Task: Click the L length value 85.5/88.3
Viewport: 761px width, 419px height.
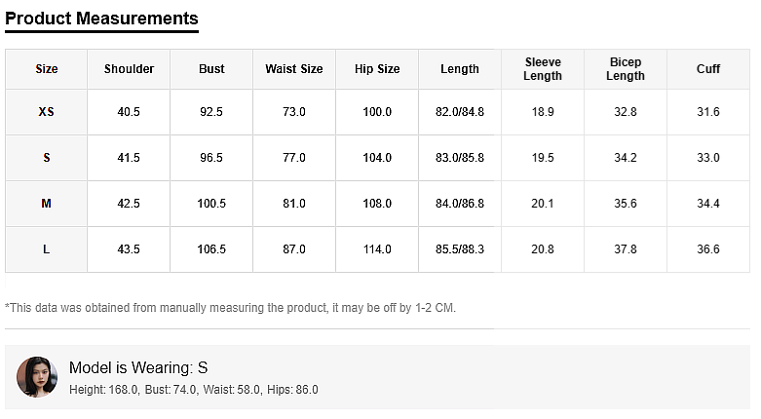Action: (460, 249)
